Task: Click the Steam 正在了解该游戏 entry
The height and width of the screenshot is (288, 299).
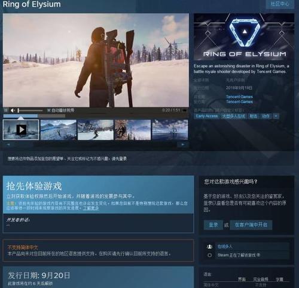Action: pyautogui.click(x=252, y=255)
